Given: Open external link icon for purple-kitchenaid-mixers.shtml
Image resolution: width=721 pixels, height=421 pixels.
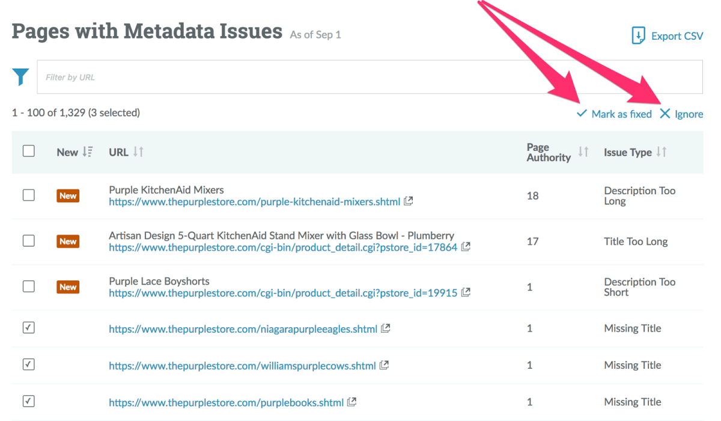Looking at the screenshot, I should [409, 201].
